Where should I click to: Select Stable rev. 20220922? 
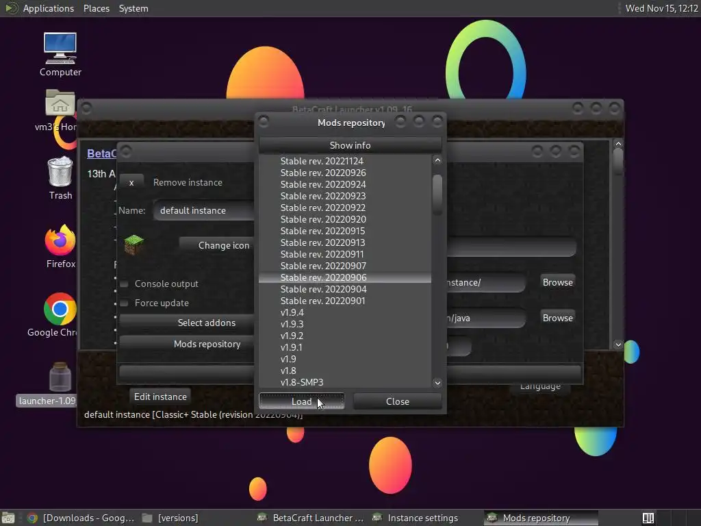[345, 208]
